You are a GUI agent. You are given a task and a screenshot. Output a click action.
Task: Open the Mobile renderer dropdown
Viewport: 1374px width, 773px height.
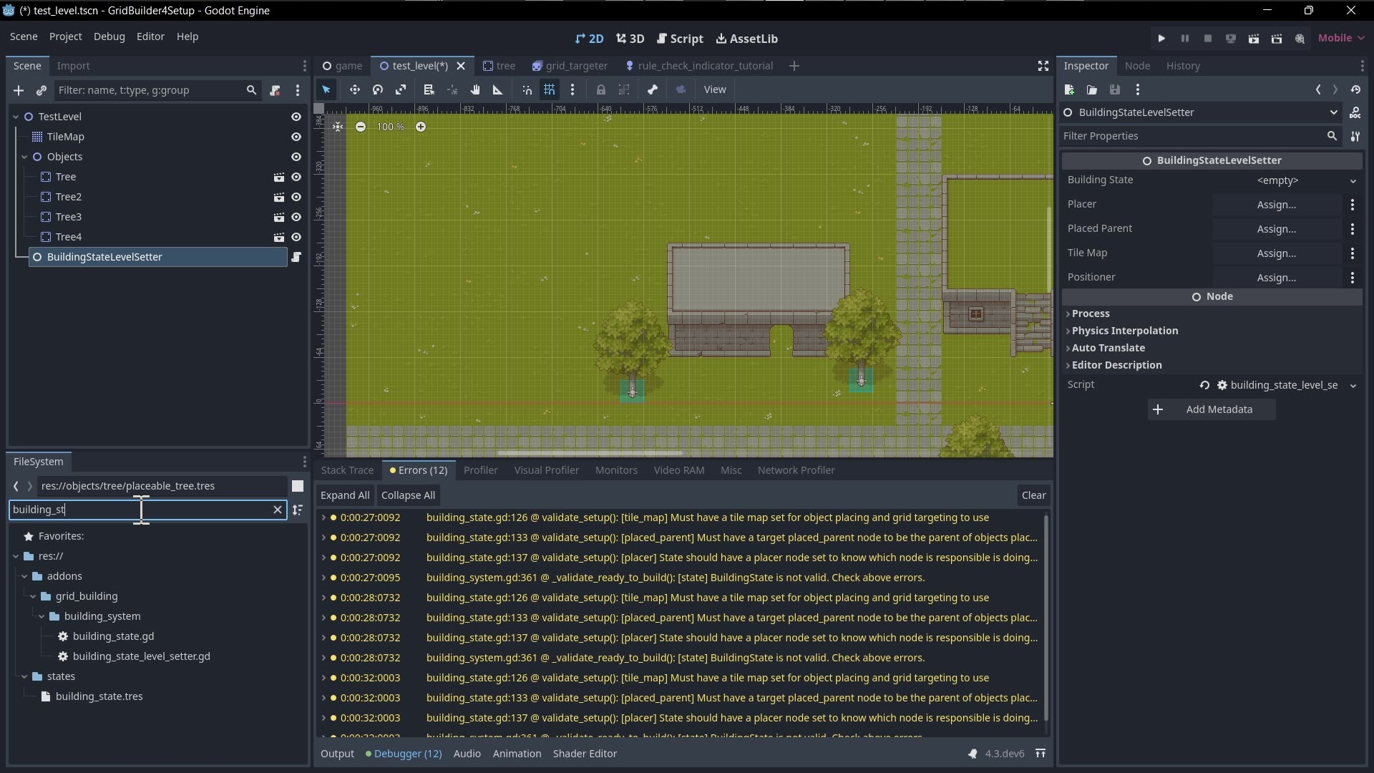pos(1341,38)
